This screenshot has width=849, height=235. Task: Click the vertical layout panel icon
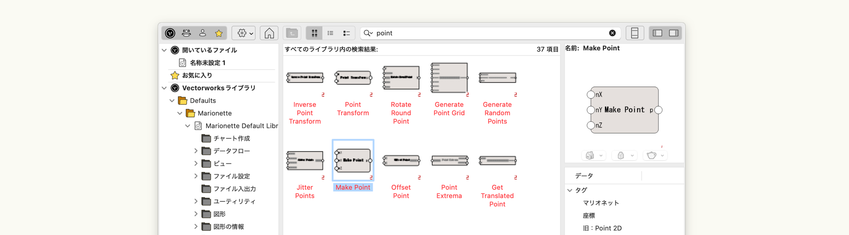tap(635, 33)
